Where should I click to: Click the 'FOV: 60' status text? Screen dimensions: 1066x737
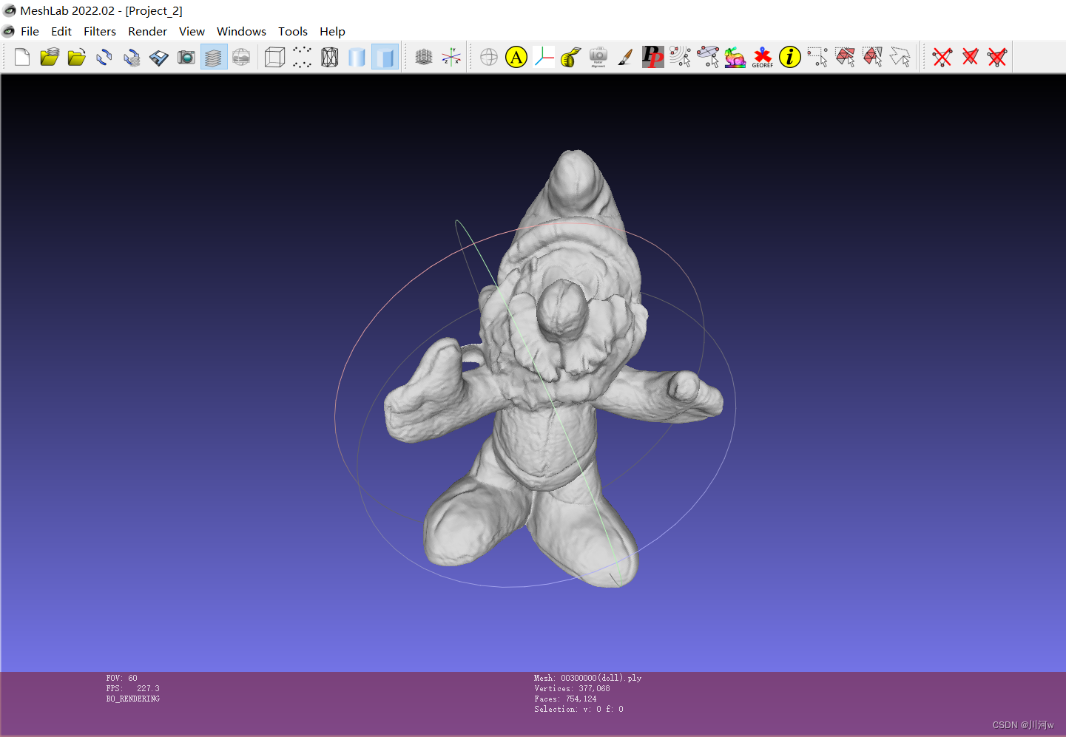[x=122, y=678]
